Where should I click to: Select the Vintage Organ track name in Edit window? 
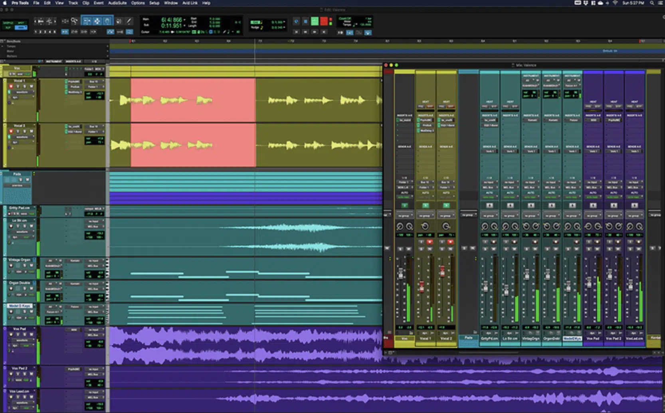click(x=19, y=260)
